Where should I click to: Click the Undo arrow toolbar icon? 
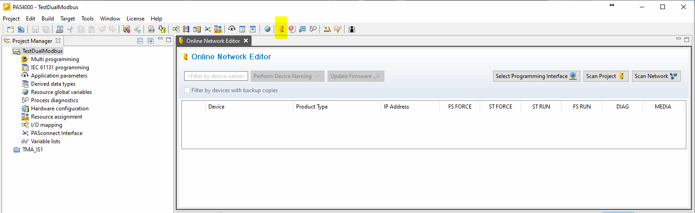point(102,29)
